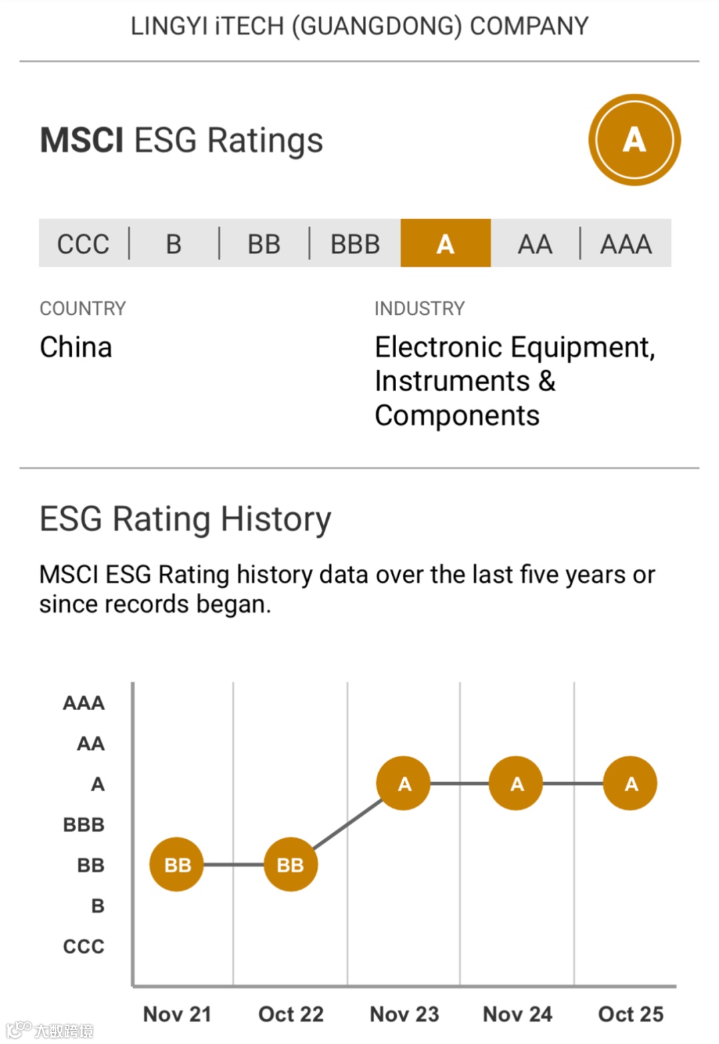Click the Nov 24 A data point
Image resolution: width=719 pixels, height=1044 pixels.
click(517, 783)
